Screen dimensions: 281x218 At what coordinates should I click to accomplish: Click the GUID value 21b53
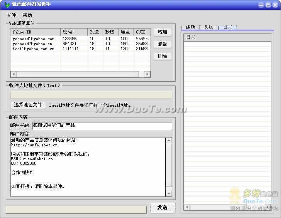pyautogui.click(x=142, y=49)
